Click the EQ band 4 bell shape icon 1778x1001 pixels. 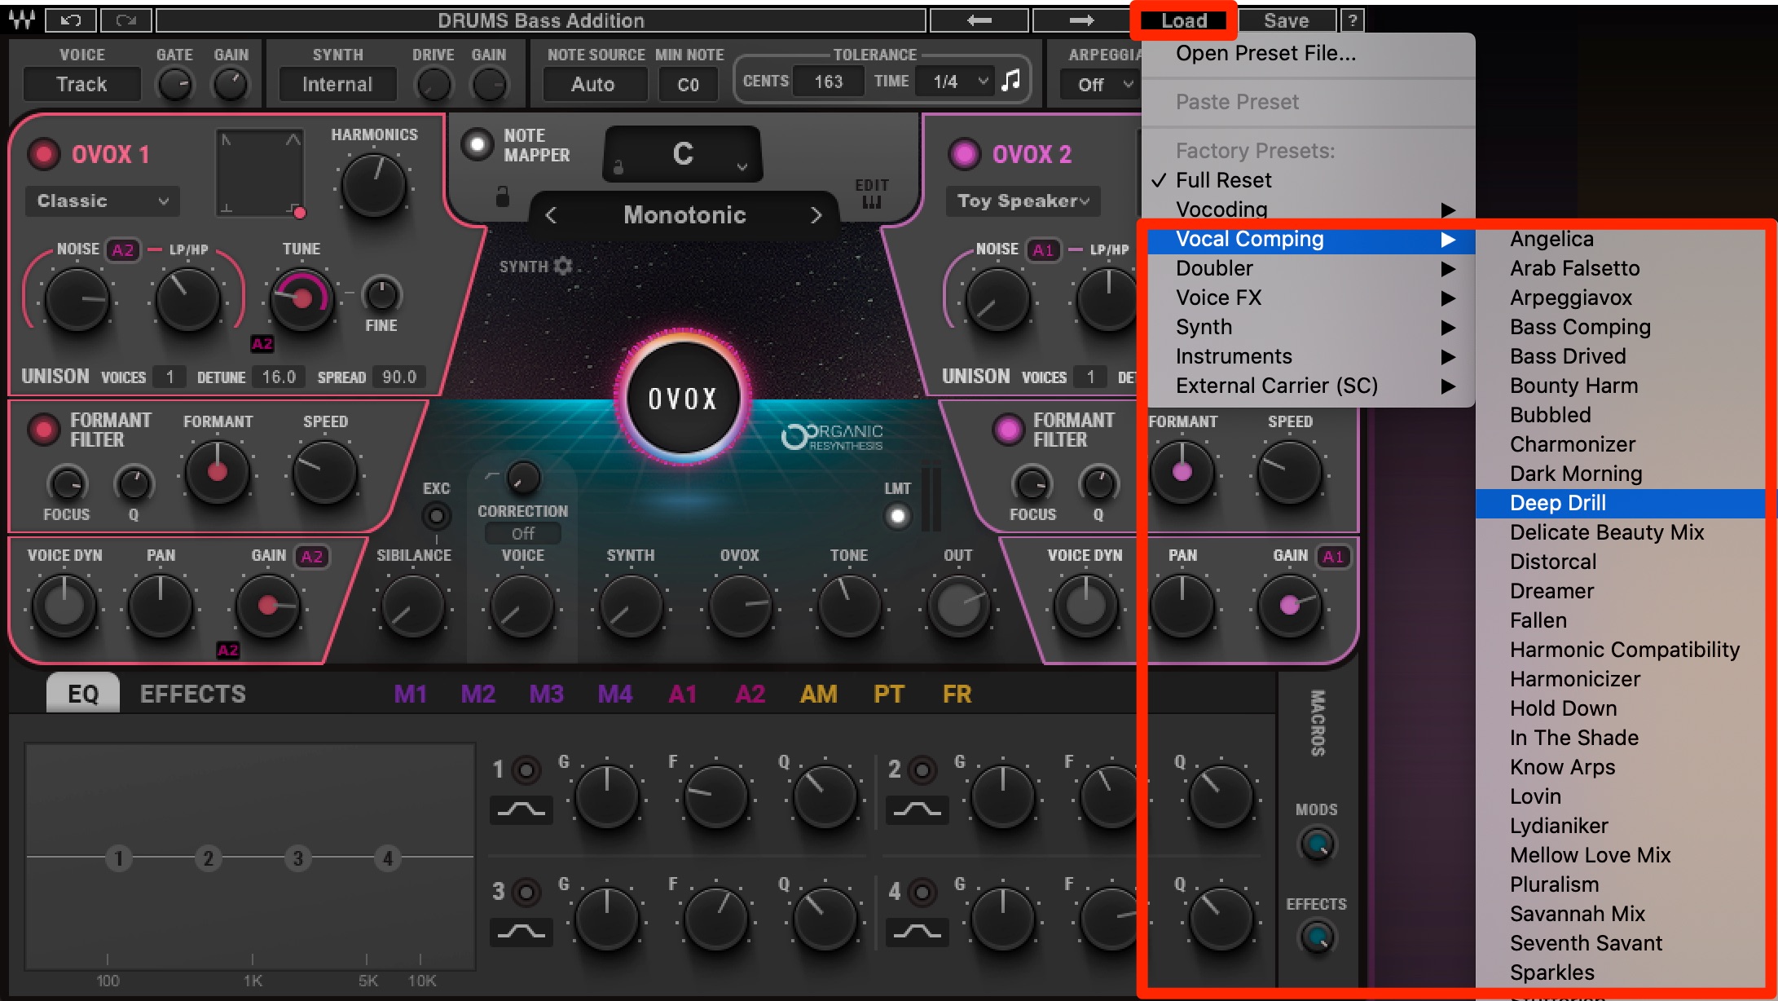click(917, 931)
